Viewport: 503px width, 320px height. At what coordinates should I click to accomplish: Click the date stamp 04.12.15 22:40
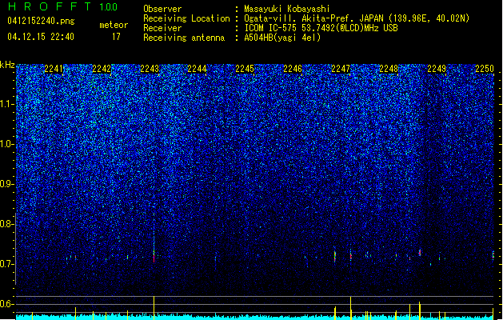pos(41,37)
